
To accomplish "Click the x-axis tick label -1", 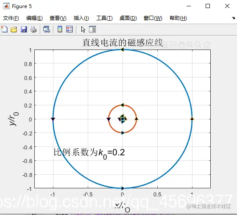I will pyautogui.click(x=53, y=195).
